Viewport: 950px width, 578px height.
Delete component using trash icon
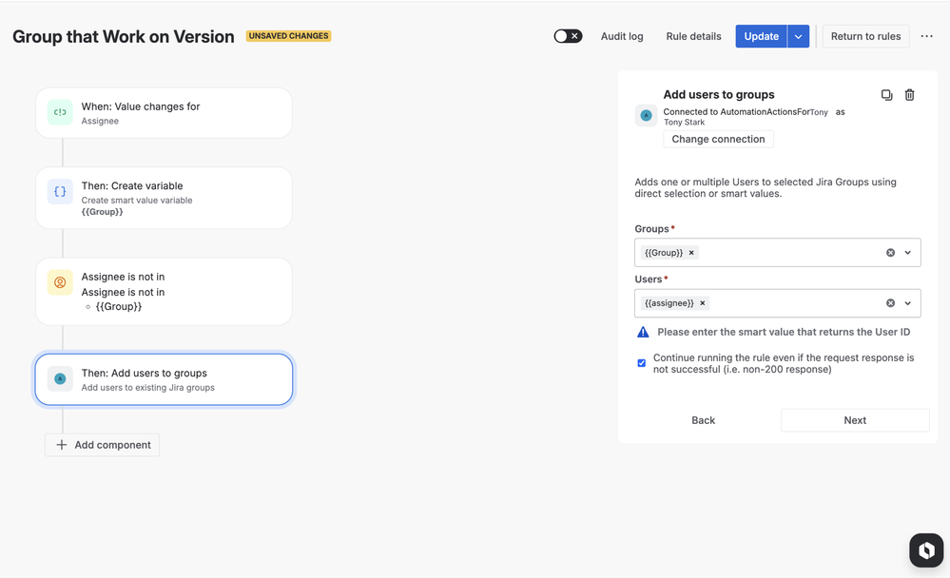pyautogui.click(x=909, y=95)
